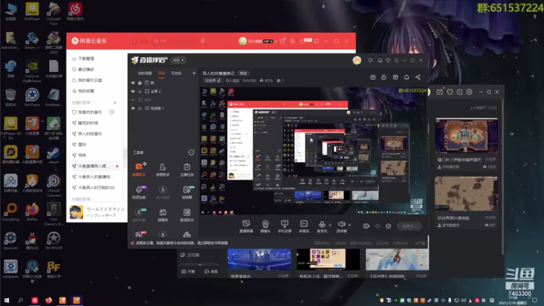Open notifications bell in 直播伴侣 header
The image size is (544, 306).
(x=406, y=77)
